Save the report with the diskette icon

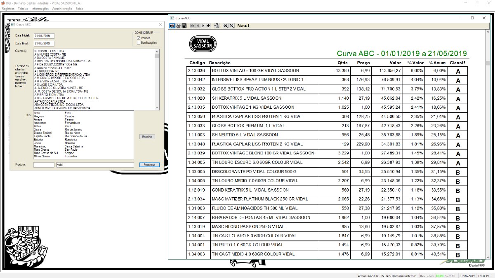[184, 26]
